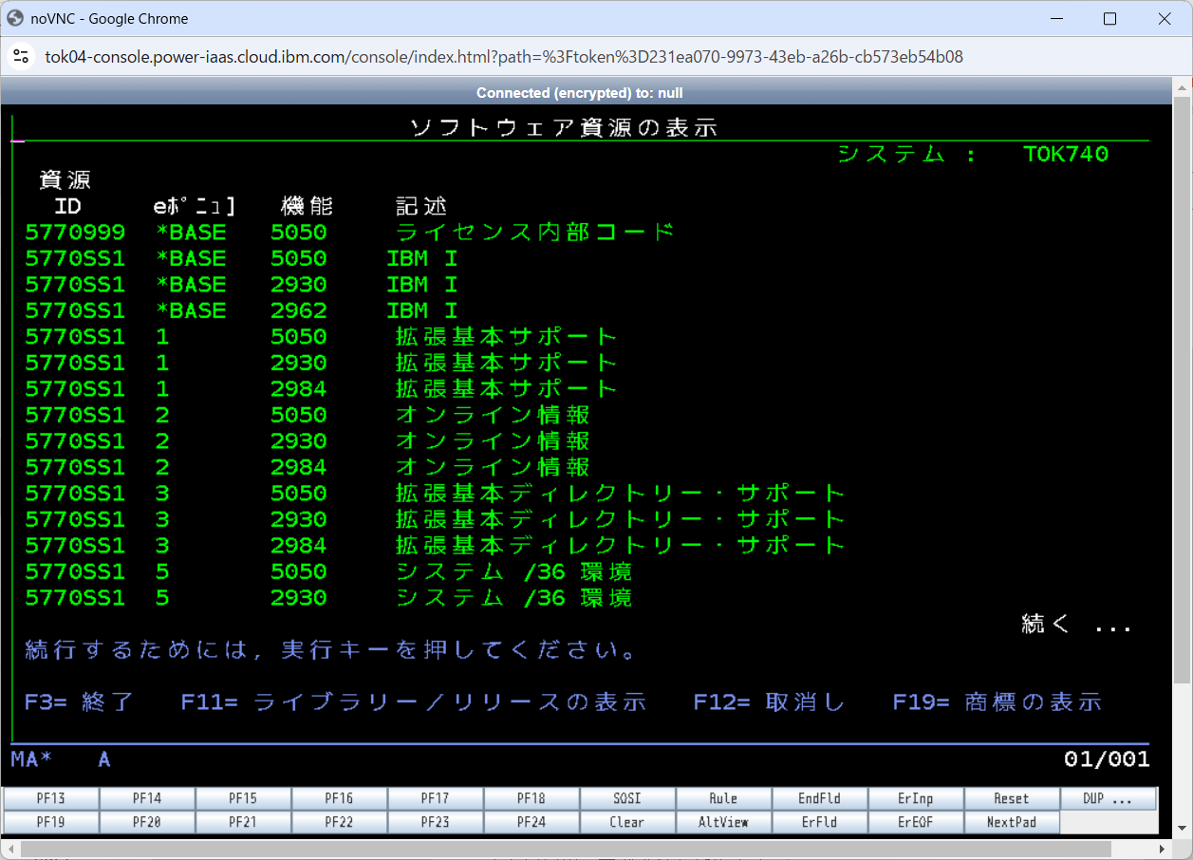Click the PF18 key button
The height and width of the screenshot is (860, 1193).
[531, 798]
